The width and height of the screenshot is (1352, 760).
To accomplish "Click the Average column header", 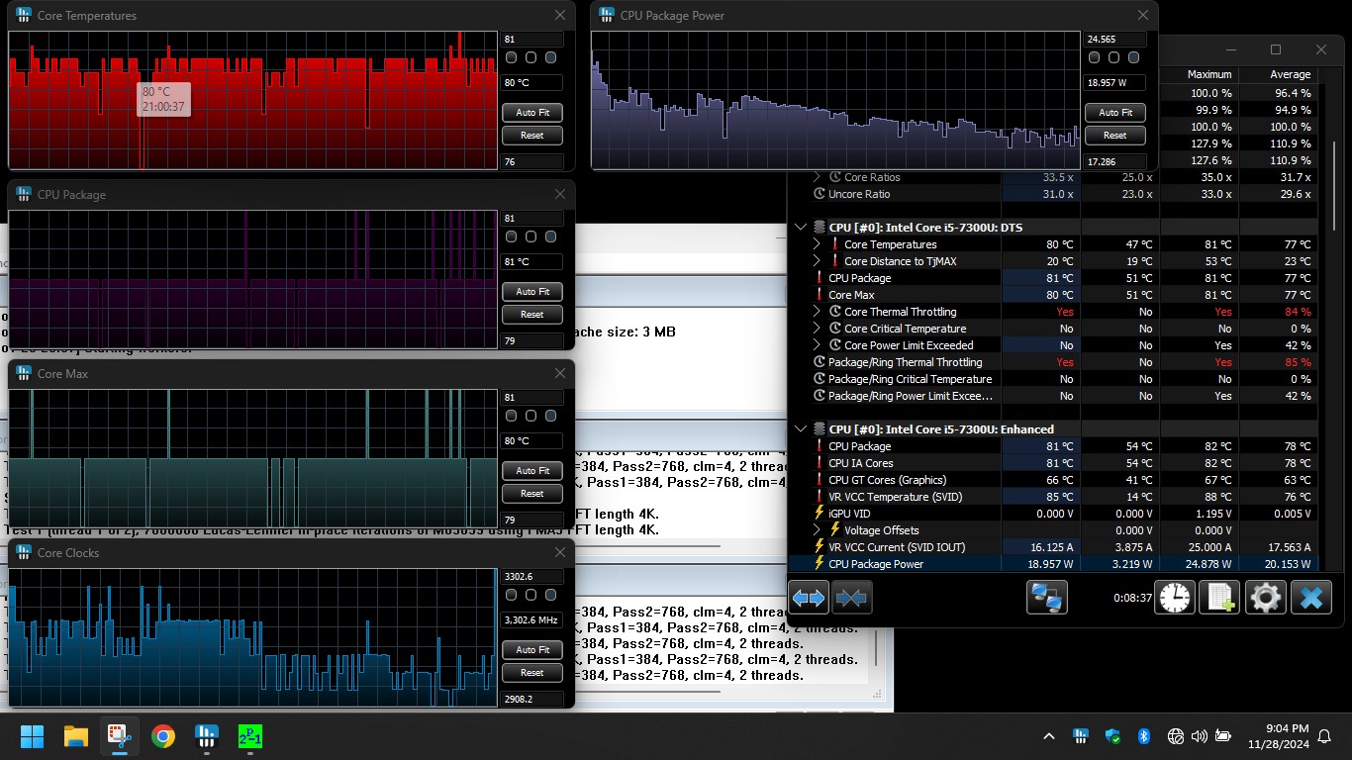I will [1289, 74].
